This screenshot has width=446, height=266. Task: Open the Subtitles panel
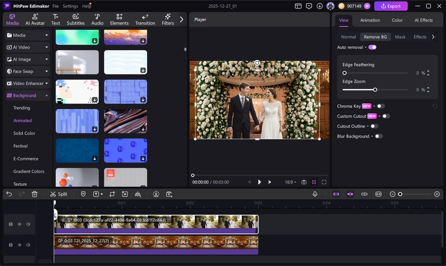76,19
